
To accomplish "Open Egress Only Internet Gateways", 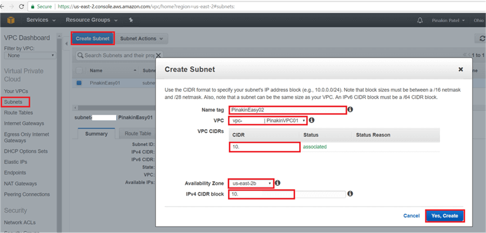I will pyautogui.click(x=26, y=137).
